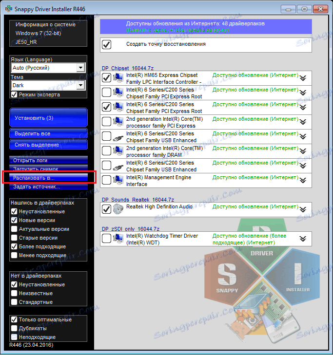Enable the Менее подходящие filter
Viewport: 333px width, 355px height.
[14, 255]
